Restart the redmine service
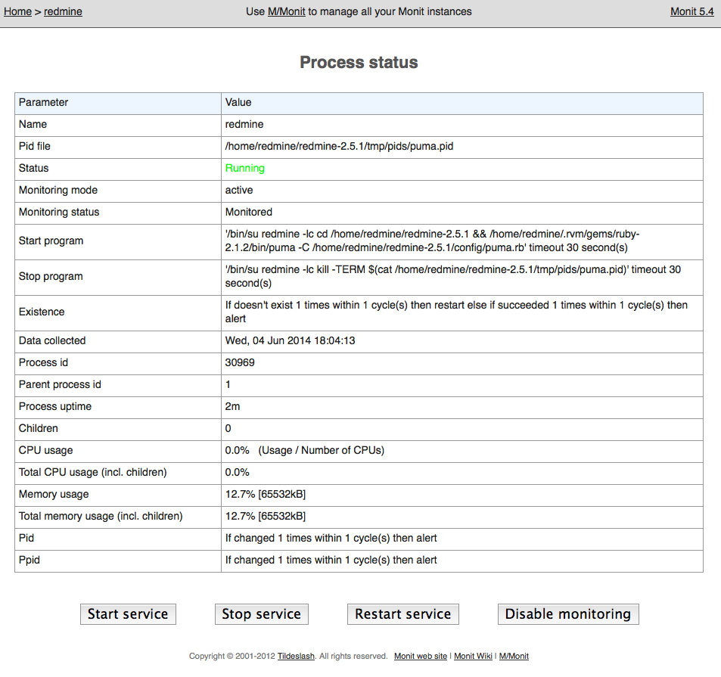Image resolution: width=721 pixels, height=677 pixels. 402,614
